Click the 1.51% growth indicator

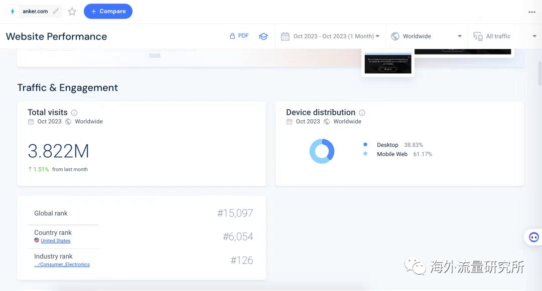pos(38,169)
